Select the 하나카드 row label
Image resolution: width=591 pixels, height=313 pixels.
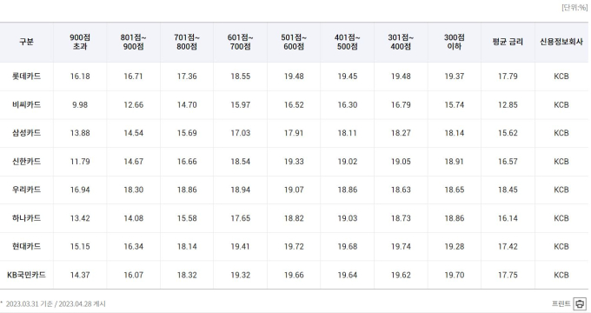tap(26, 218)
